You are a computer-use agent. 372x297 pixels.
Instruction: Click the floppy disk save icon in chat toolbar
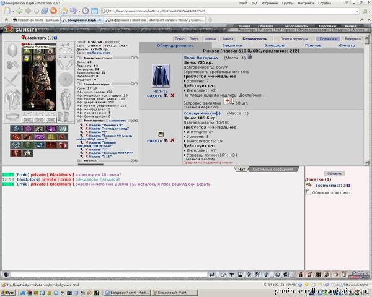pyautogui.click(x=240, y=275)
